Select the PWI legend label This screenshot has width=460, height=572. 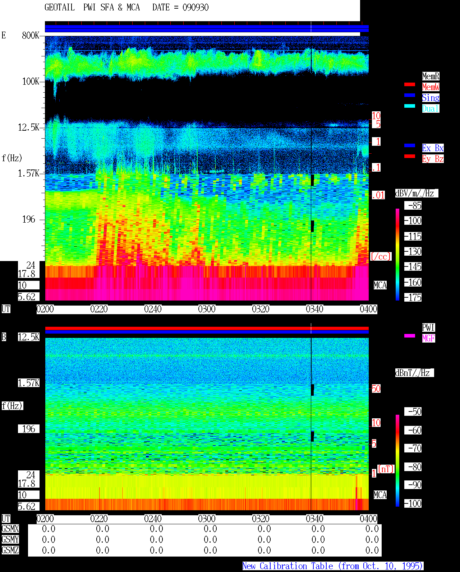pos(428,327)
